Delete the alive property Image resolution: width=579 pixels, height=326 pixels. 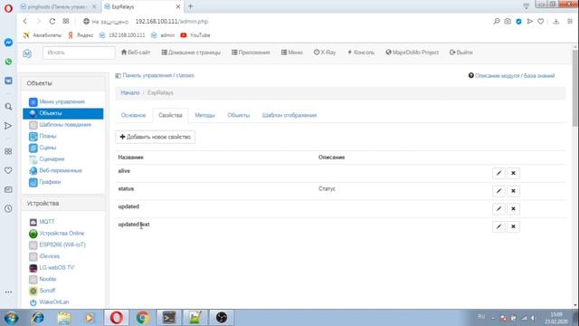(x=513, y=173)
